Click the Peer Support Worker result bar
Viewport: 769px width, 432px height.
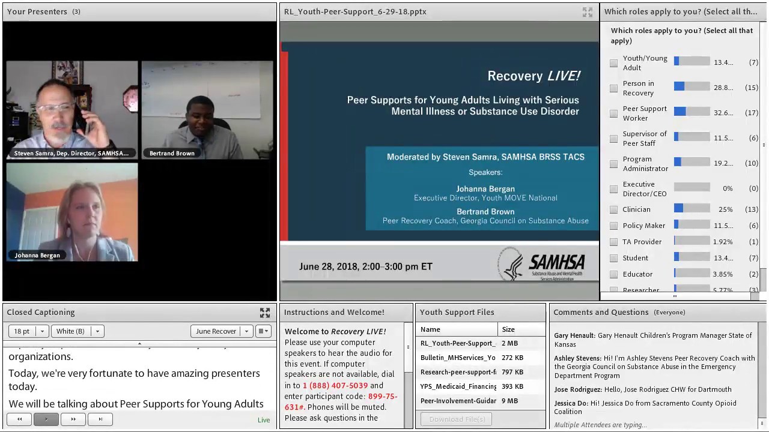tap(691, 112)
